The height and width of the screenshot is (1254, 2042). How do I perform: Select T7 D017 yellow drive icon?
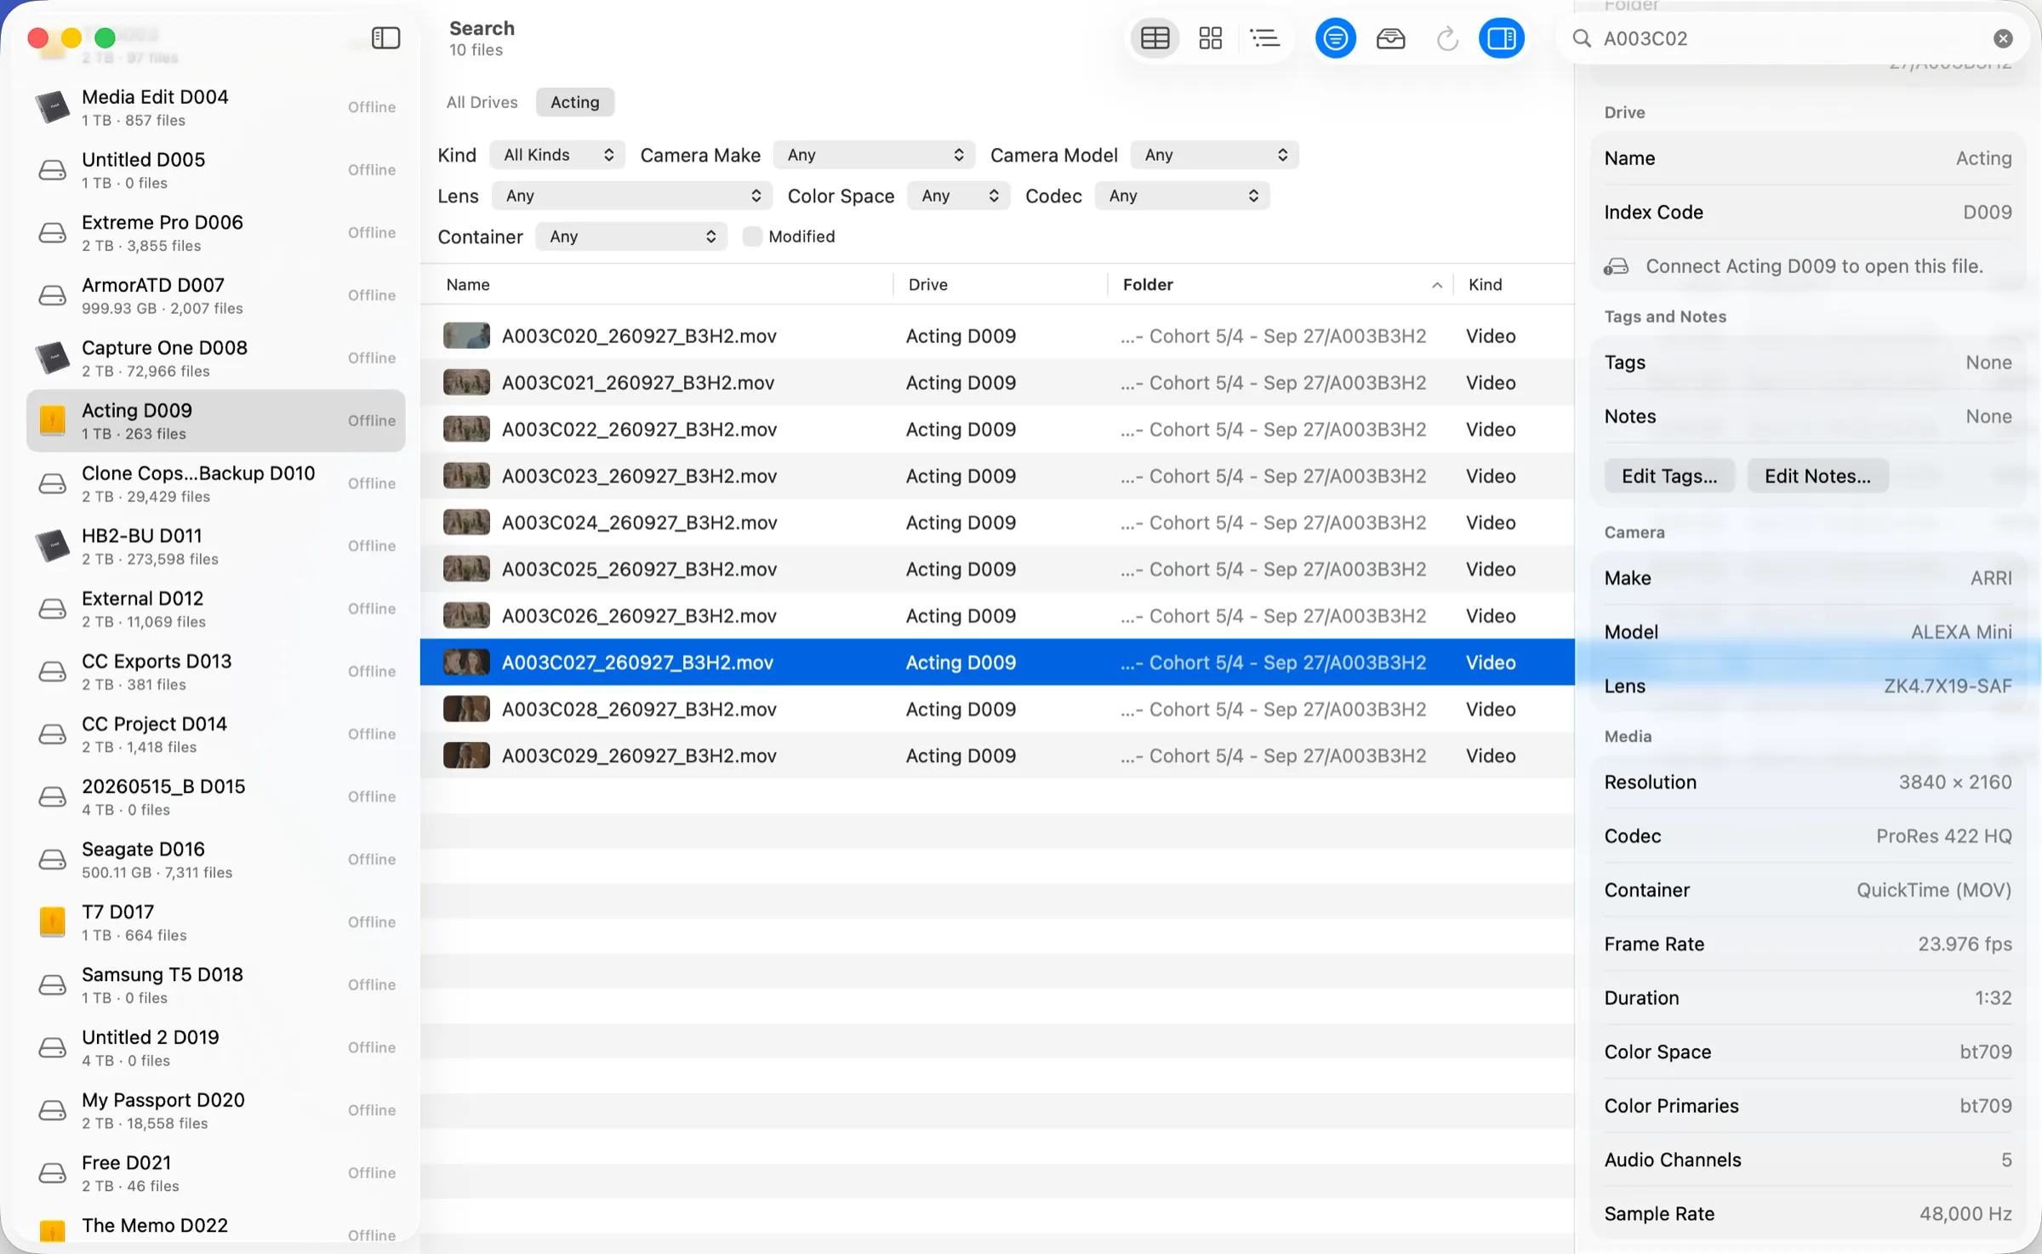pos(53,922)
